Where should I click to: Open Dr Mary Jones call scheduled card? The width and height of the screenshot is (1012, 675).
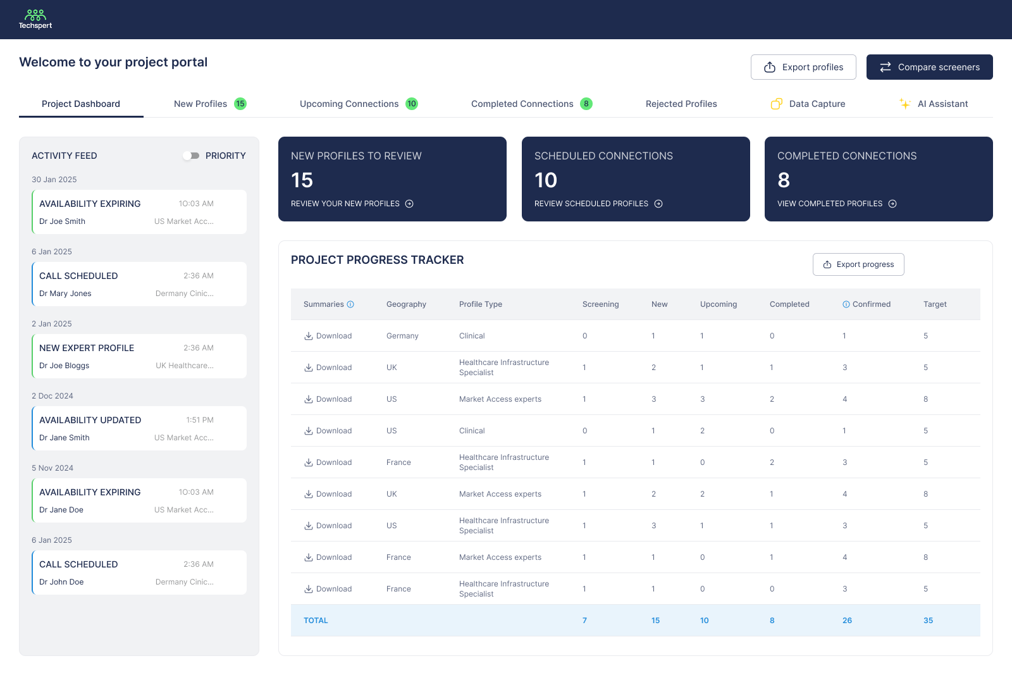(139, 284)
